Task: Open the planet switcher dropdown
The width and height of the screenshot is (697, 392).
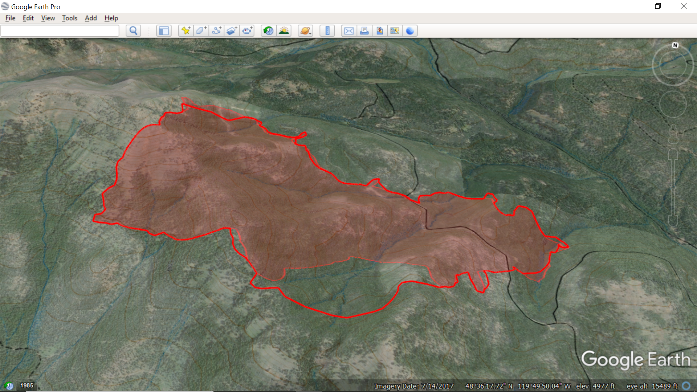Action: point(305,31)
